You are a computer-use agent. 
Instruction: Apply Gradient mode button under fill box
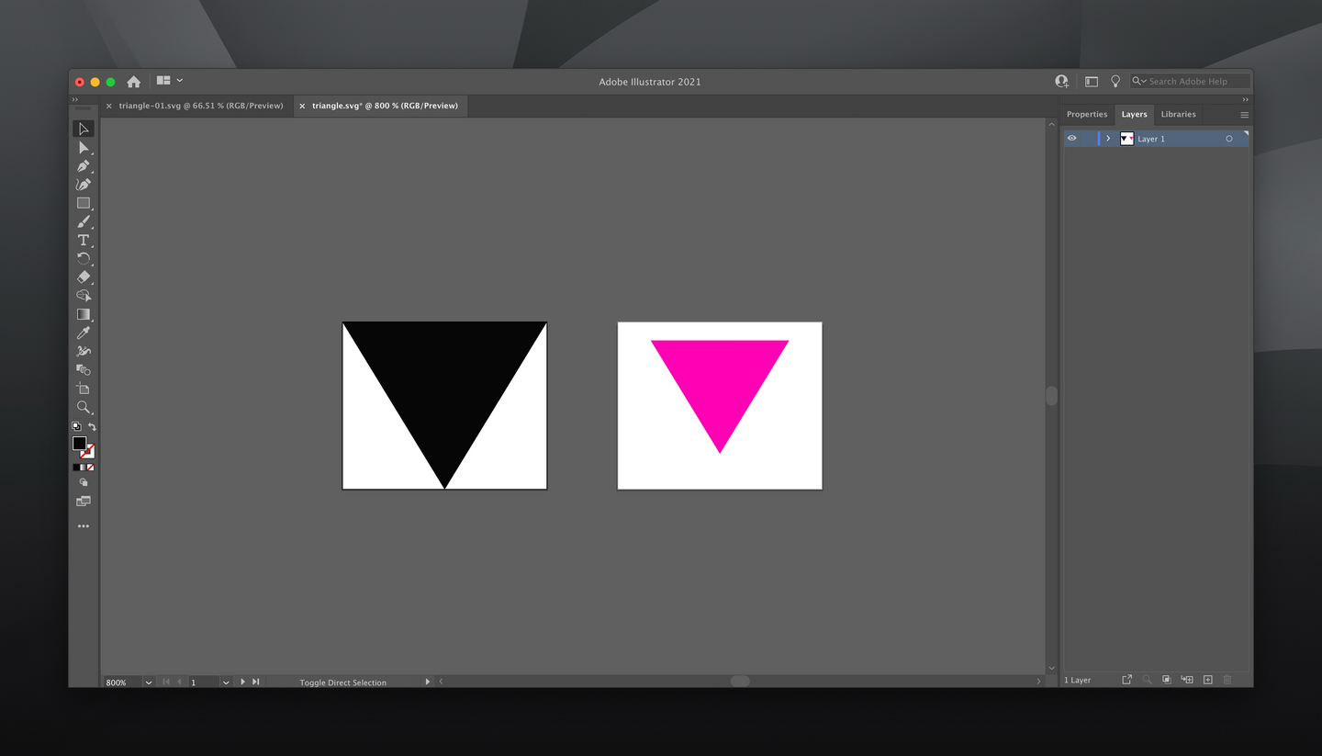[x=84, y=468]
